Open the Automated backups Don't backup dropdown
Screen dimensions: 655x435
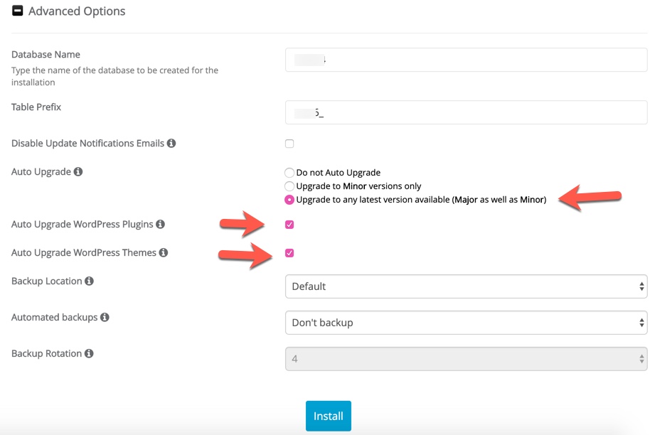coord(467,323)
